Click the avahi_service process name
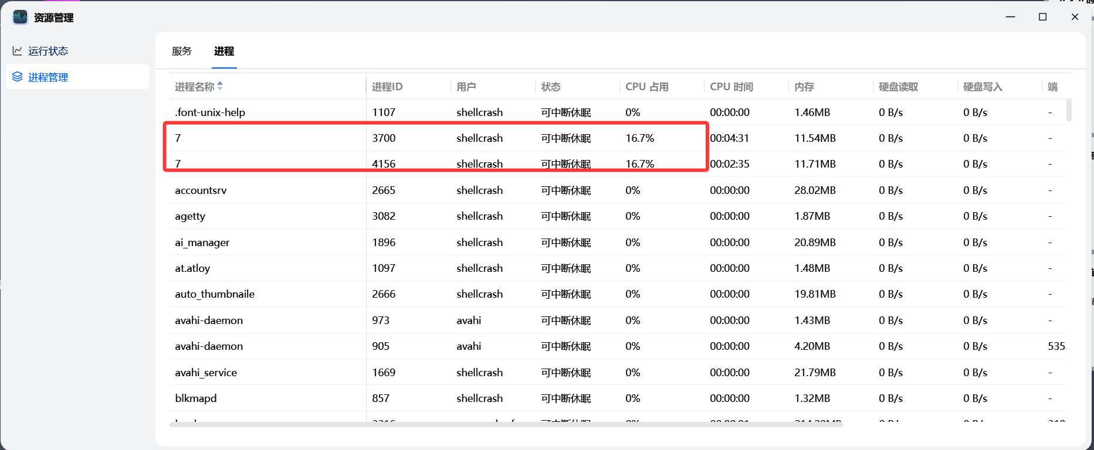 tap(206, 373)
